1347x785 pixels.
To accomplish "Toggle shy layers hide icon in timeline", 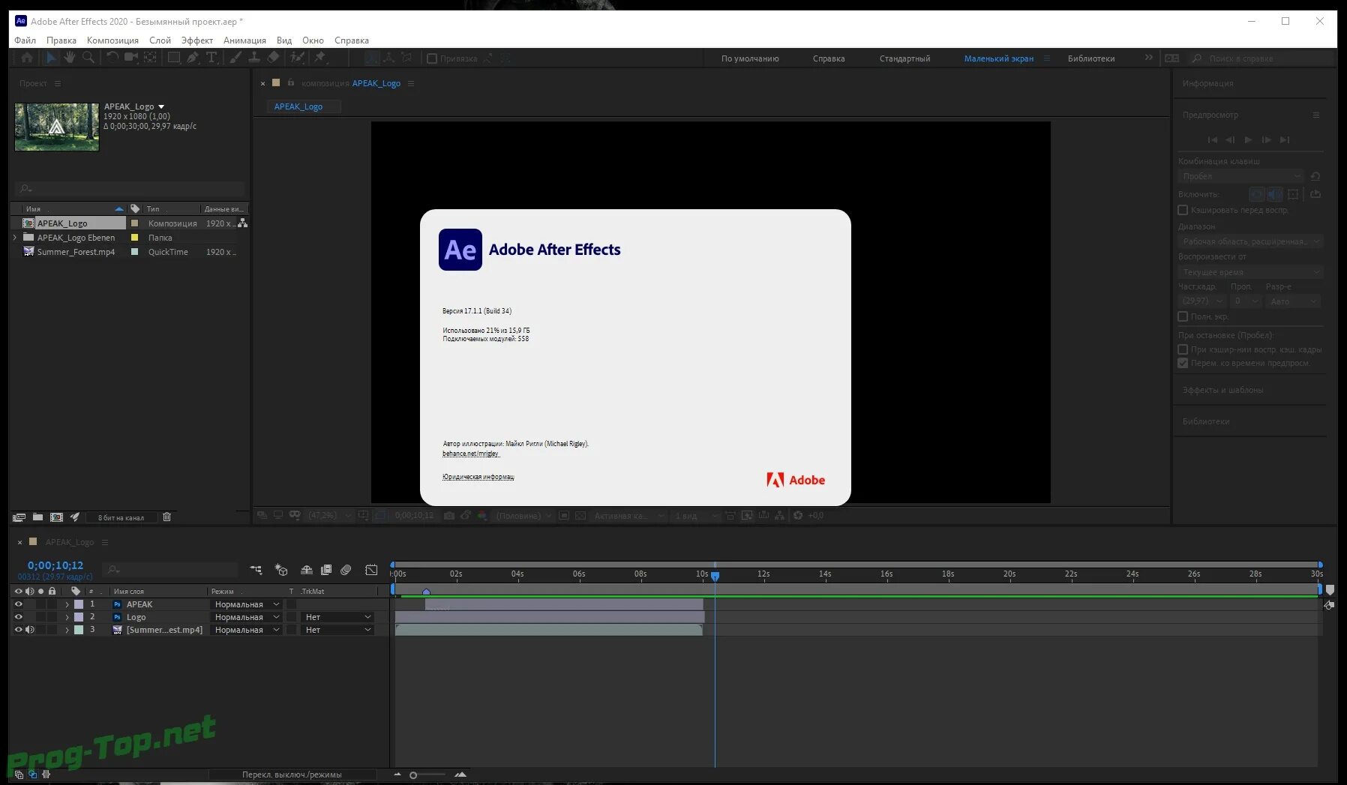I will pos(307,570).
